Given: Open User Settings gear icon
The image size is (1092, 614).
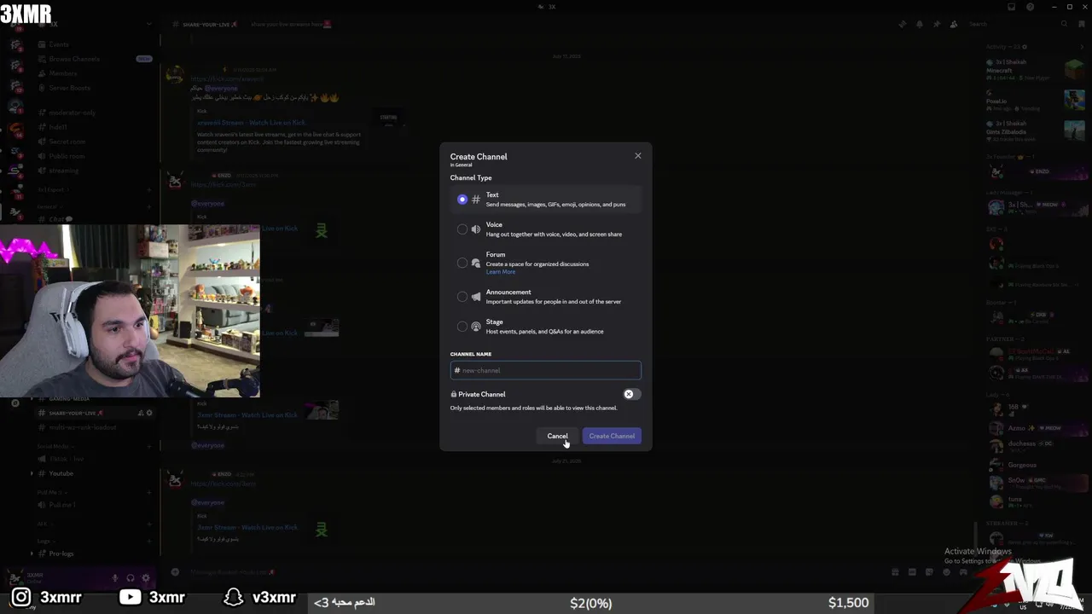Looking at the screenshot, I should (x=146, y=578).
